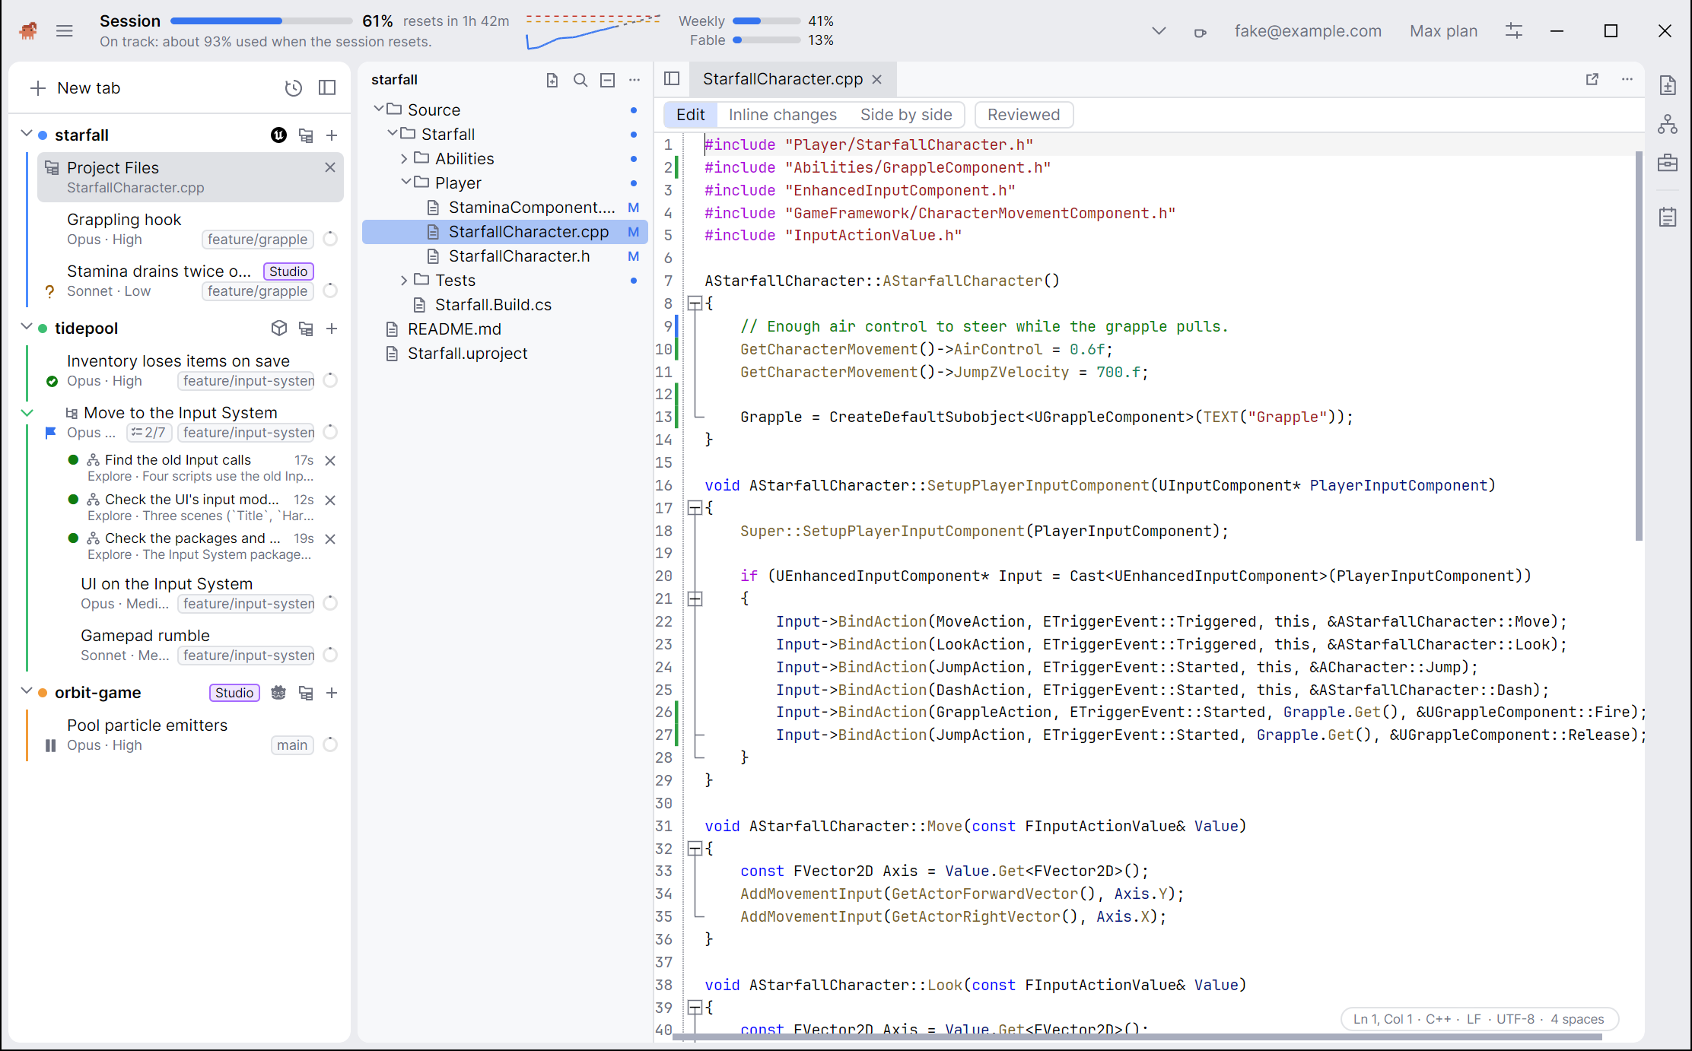Open StarfallCharacter.cpp in external window
This screenshot has width=1692, height=1051.
click(1592, 79)
